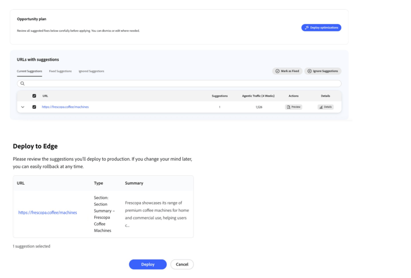
Task: Click the sparkle icon in Deploy optimizations
Action: click(x=307, y=28)
